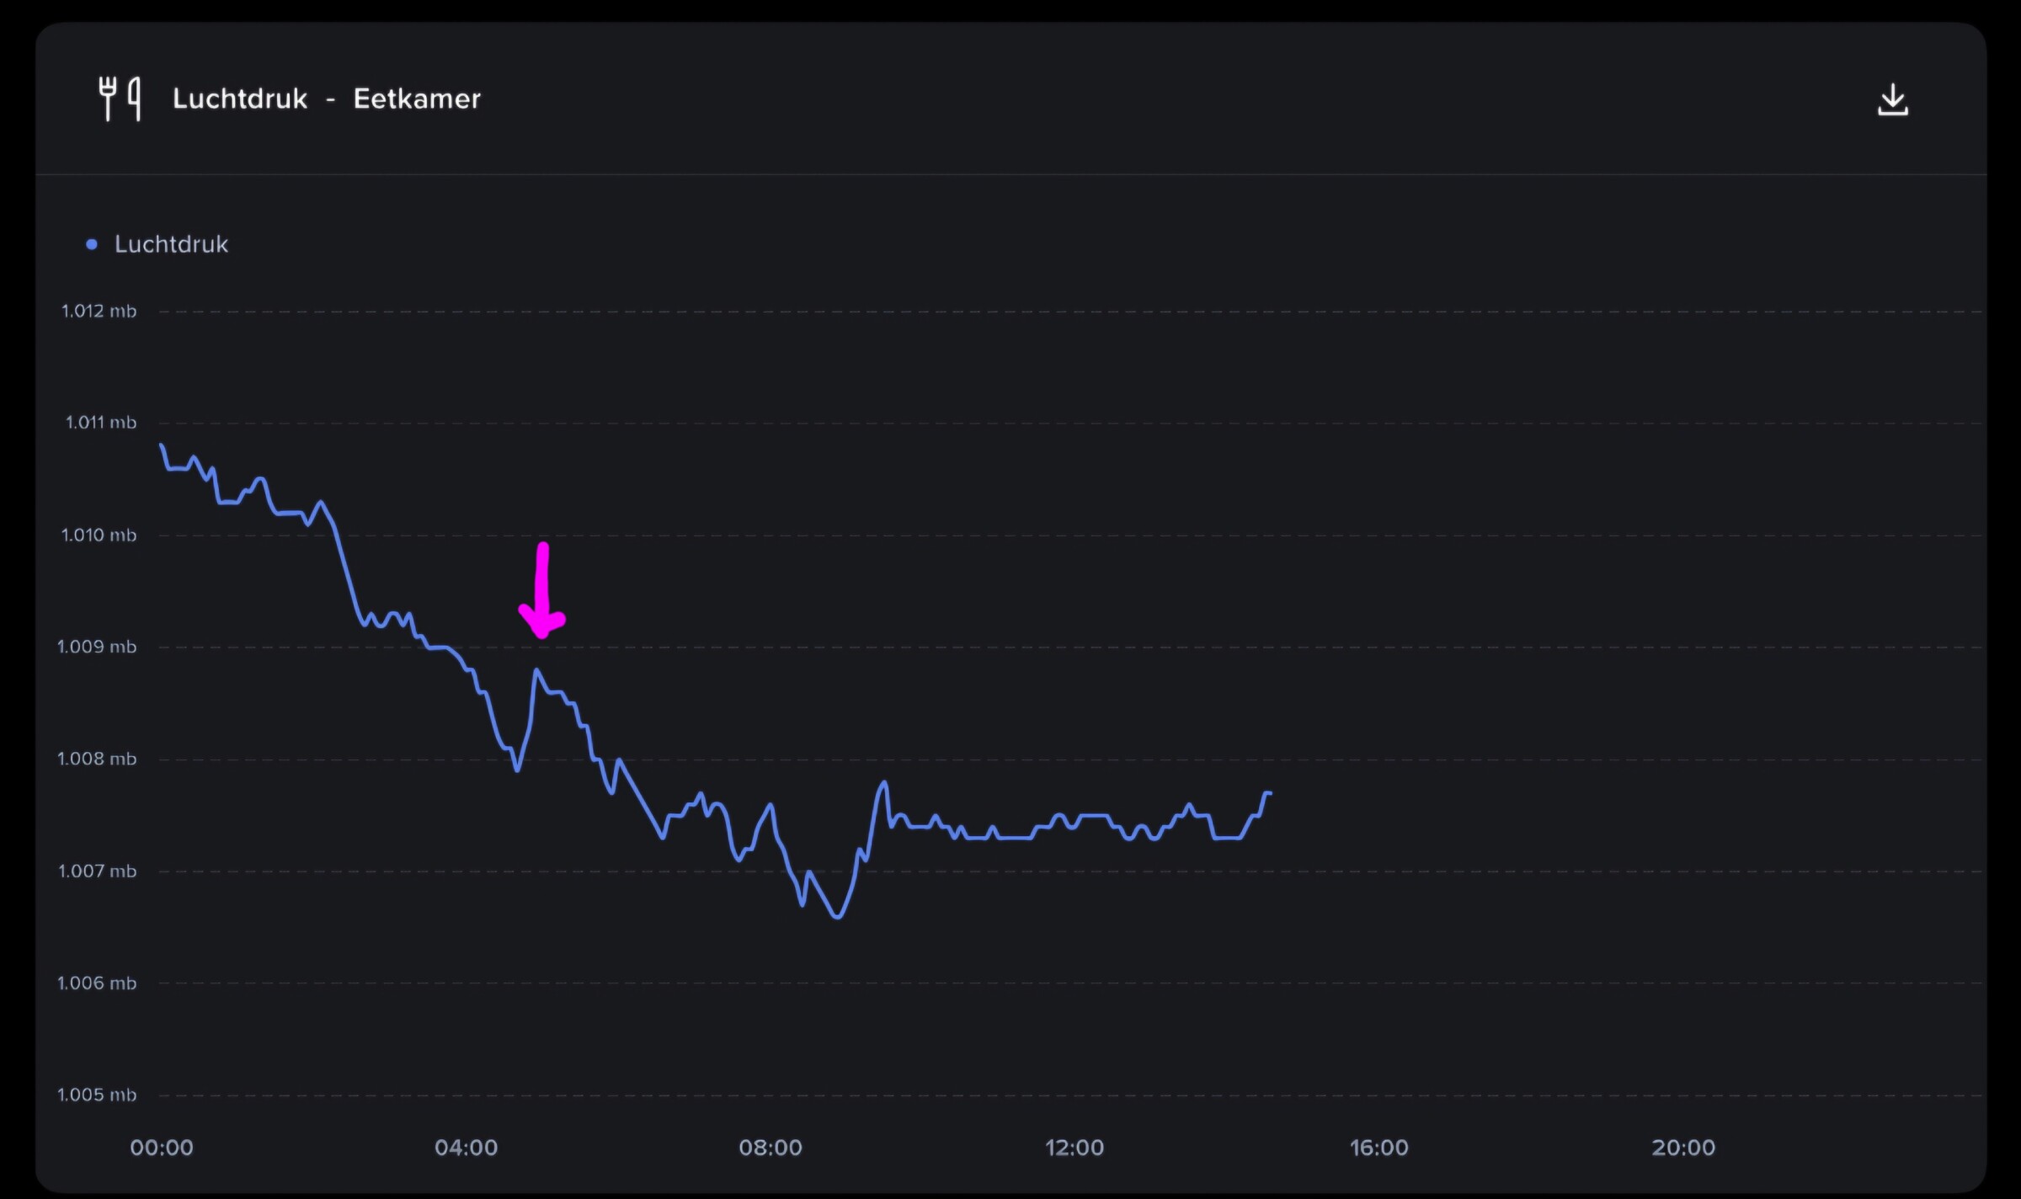The image size is (2021, 1199).
Task: Click the 1.012 mb axis label
Action: (x=99, y=311)
